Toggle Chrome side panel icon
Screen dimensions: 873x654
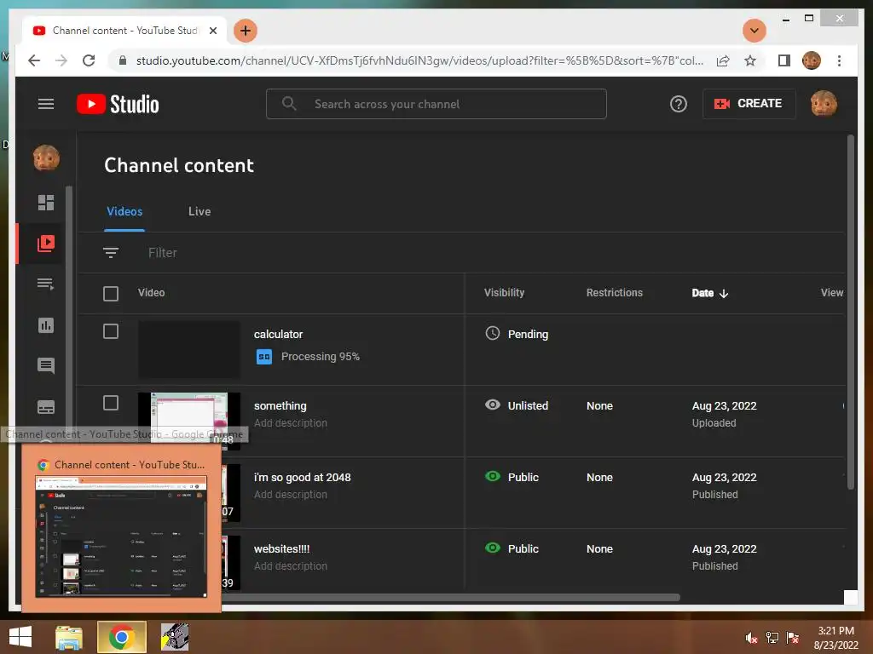click(x=784, y=60)
